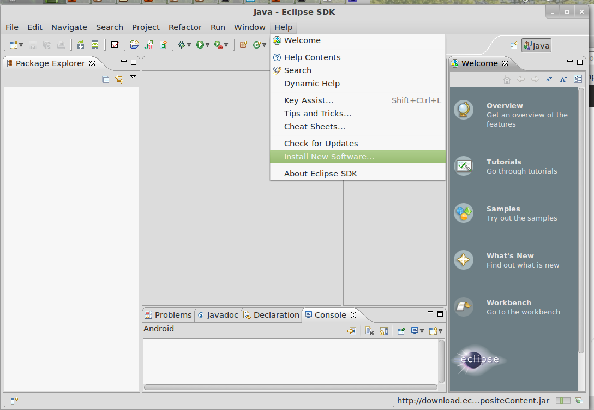Image resolution: width=594 pixels, height=410 pixels.
Task: Click the New Android XML file icon
Action: pos(163,45)
